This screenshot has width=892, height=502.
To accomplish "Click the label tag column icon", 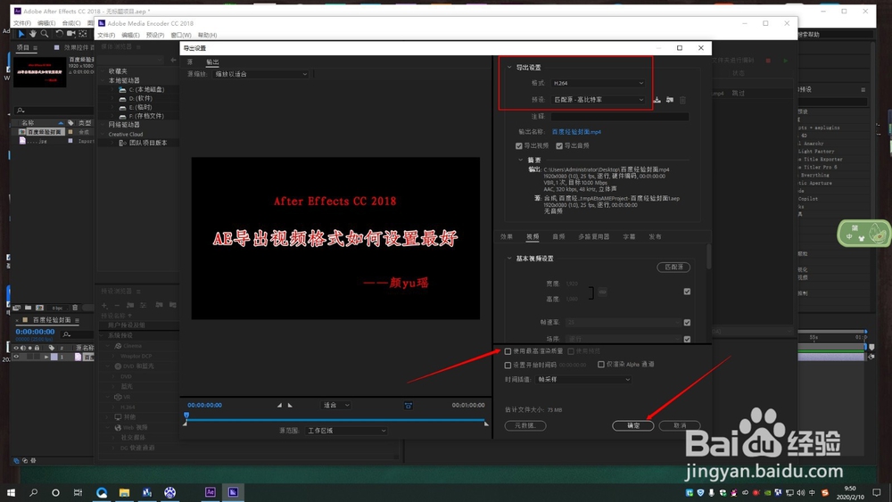I will coord(70,123).
